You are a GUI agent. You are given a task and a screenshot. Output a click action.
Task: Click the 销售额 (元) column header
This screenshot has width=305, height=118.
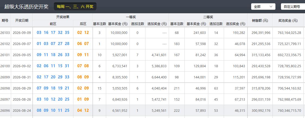coord(260,20)
